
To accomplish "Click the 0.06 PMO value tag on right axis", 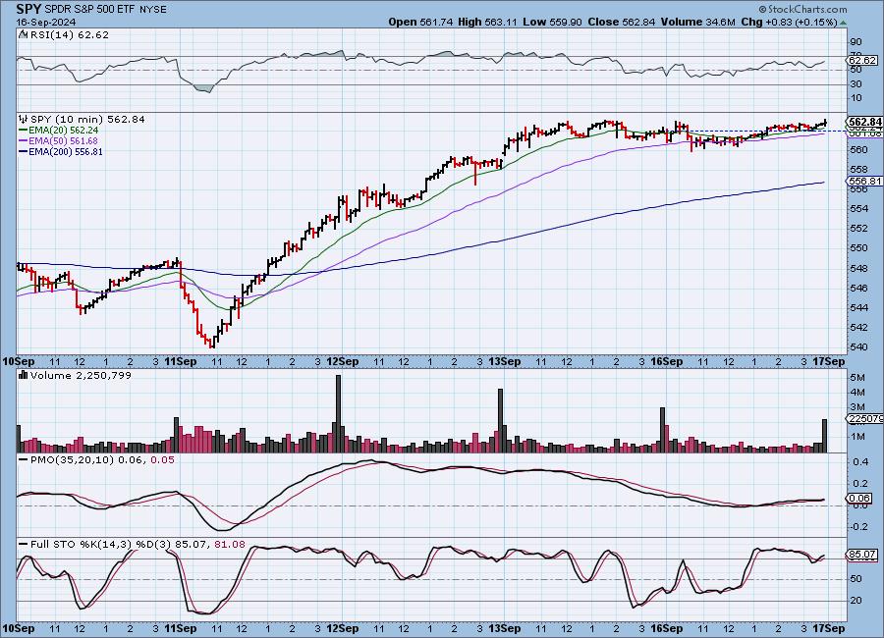I will pos(859,499).
